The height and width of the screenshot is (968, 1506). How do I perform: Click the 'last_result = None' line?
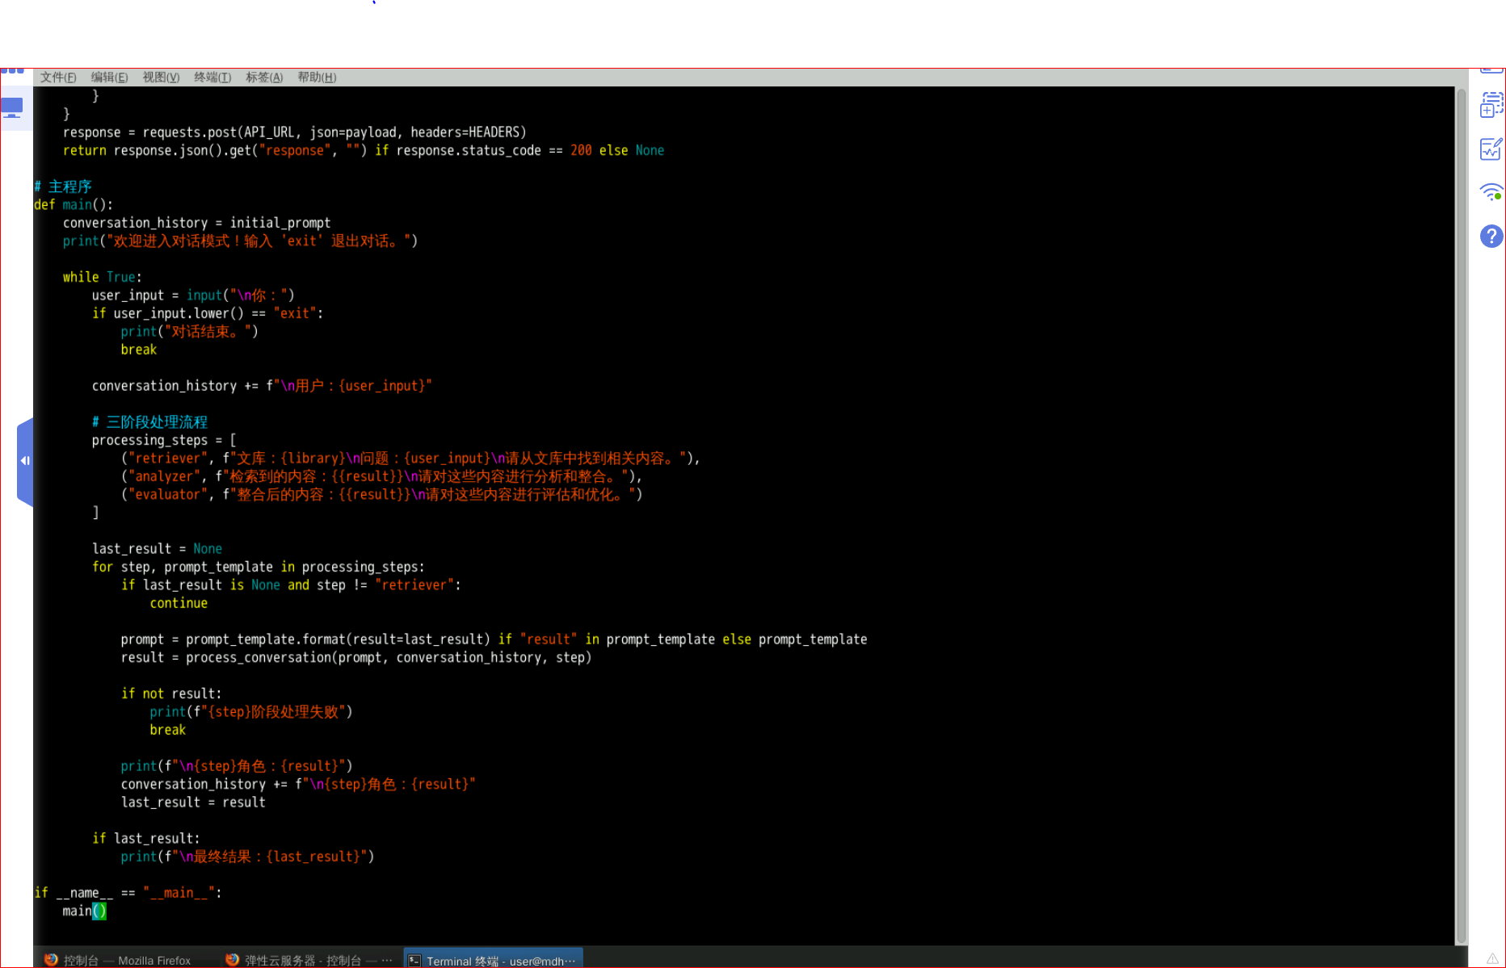(x=157, y=549)
